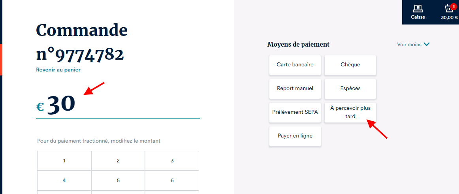Image resolution: width=459 pixels, height=194 pixels.
Task: Click the 30,00 € cart total
Action: tap(450, 17)
